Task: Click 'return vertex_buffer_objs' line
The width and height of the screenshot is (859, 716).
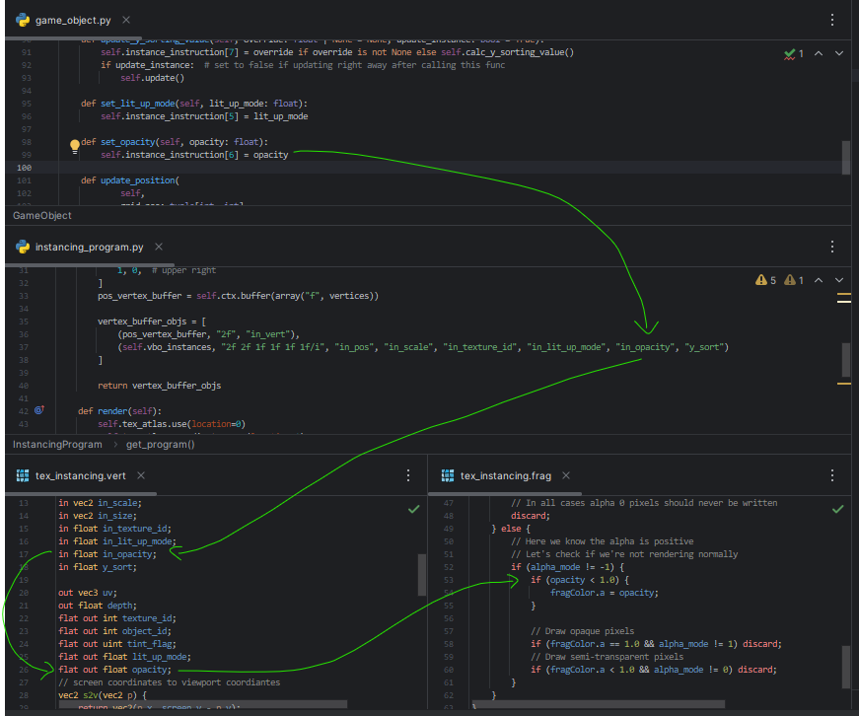Action: [x=160, y=385]
